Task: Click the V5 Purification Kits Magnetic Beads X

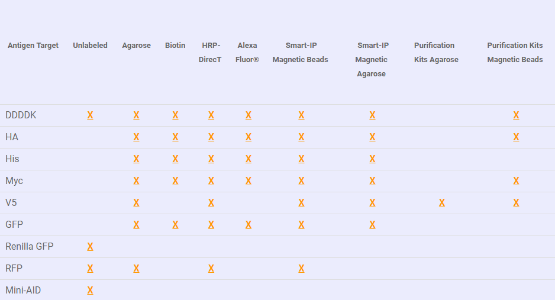Action: pyautogui.click(x=516, y=203)
